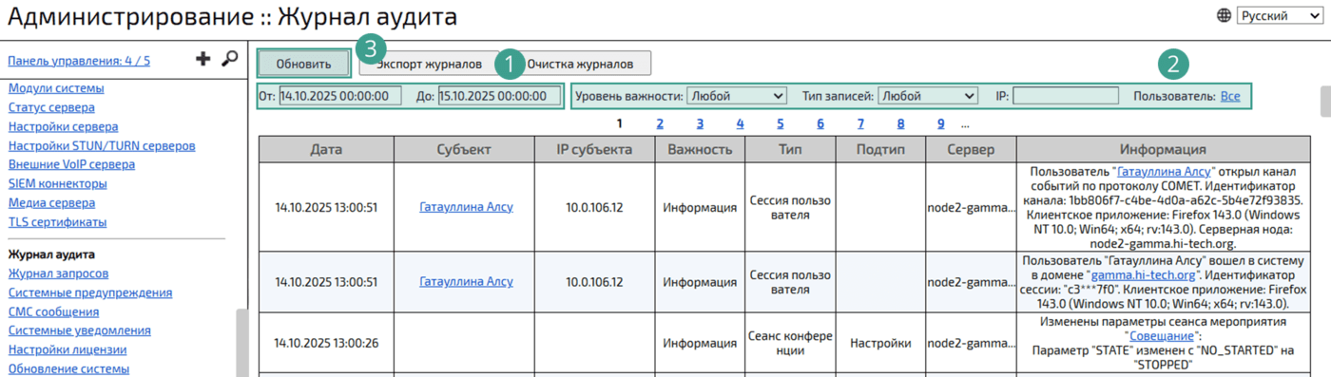Click the Очистка журналов button
This screenshot has width=1331, height=377.
580,64
